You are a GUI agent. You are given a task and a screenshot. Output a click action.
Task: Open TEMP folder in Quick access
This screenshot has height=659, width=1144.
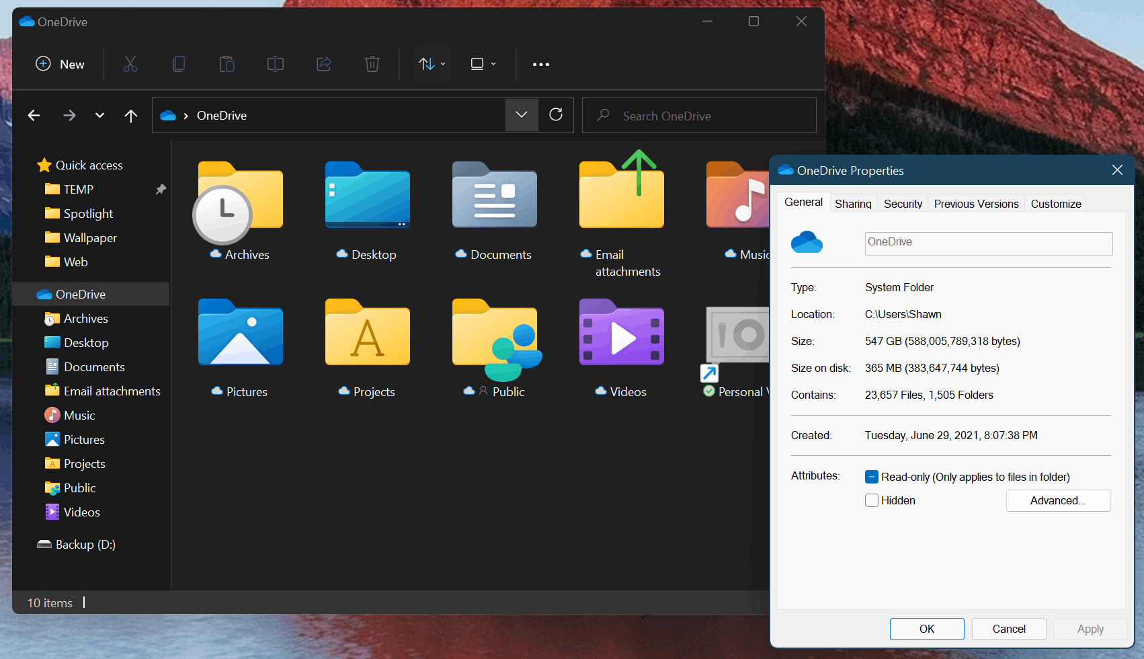click(79, 189)
